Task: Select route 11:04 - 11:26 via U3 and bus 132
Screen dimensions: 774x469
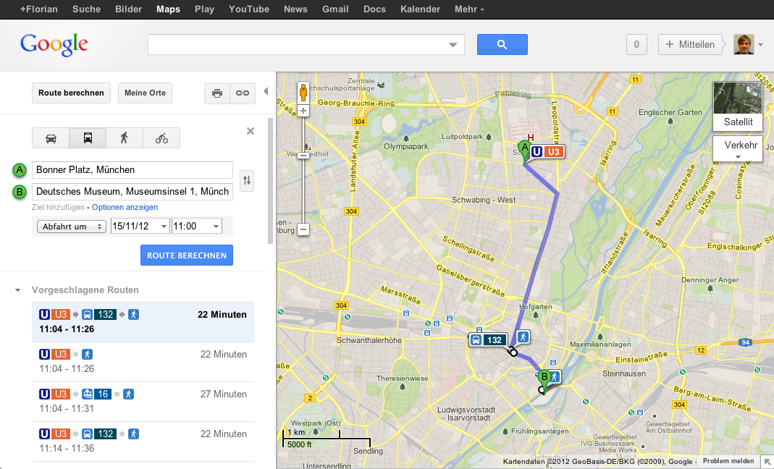Action: 143,322
